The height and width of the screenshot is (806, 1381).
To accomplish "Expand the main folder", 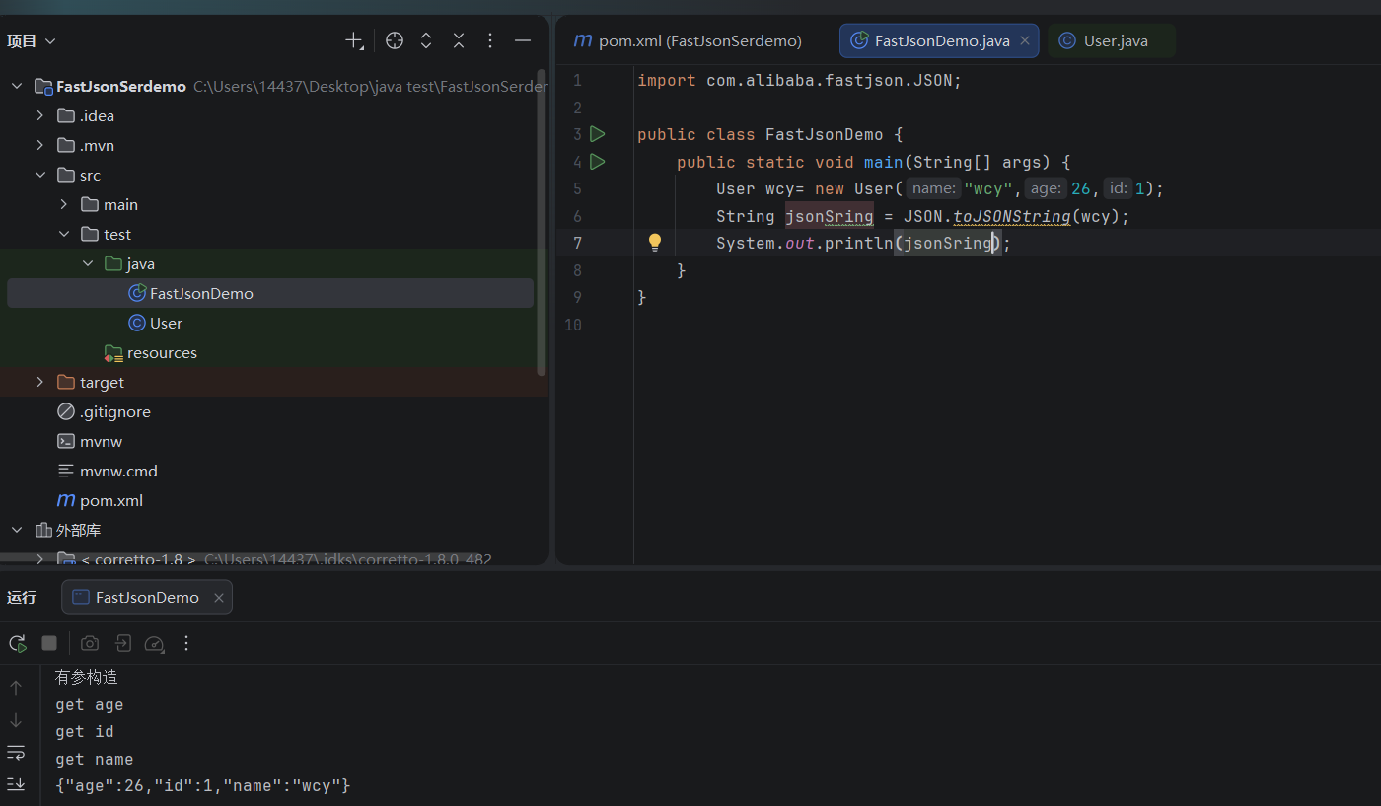I will [63, 204].
